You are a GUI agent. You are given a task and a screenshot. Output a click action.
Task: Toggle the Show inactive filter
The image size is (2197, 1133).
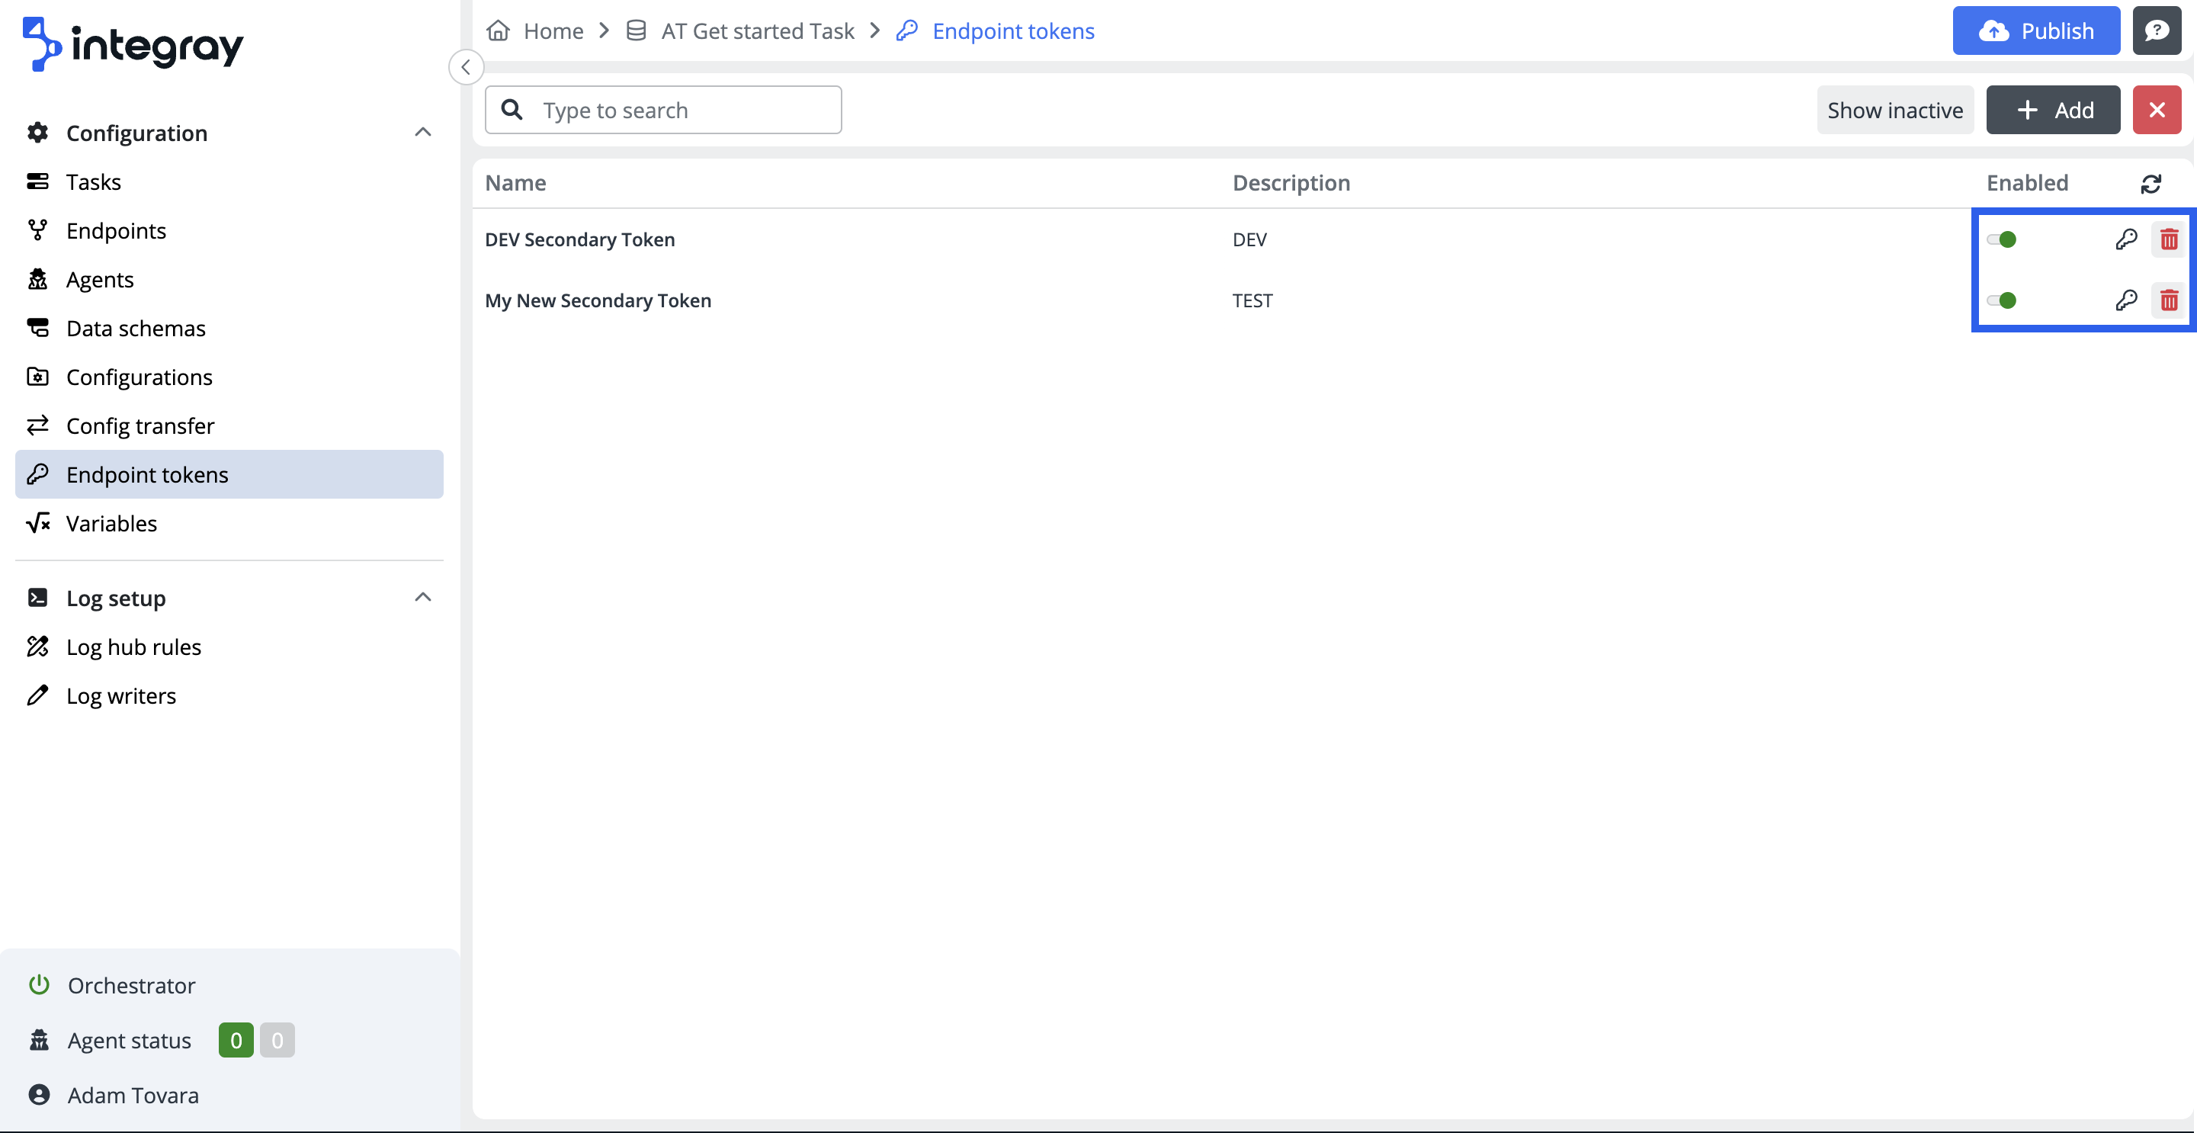[x=1894, y=110]
